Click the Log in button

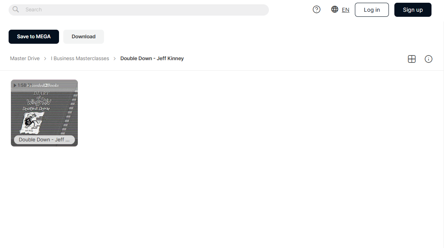[x=372, y=10]
